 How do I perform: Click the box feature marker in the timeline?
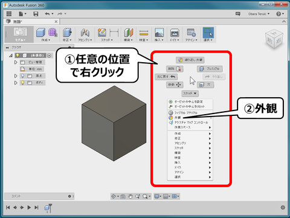(x=48, y=208)
